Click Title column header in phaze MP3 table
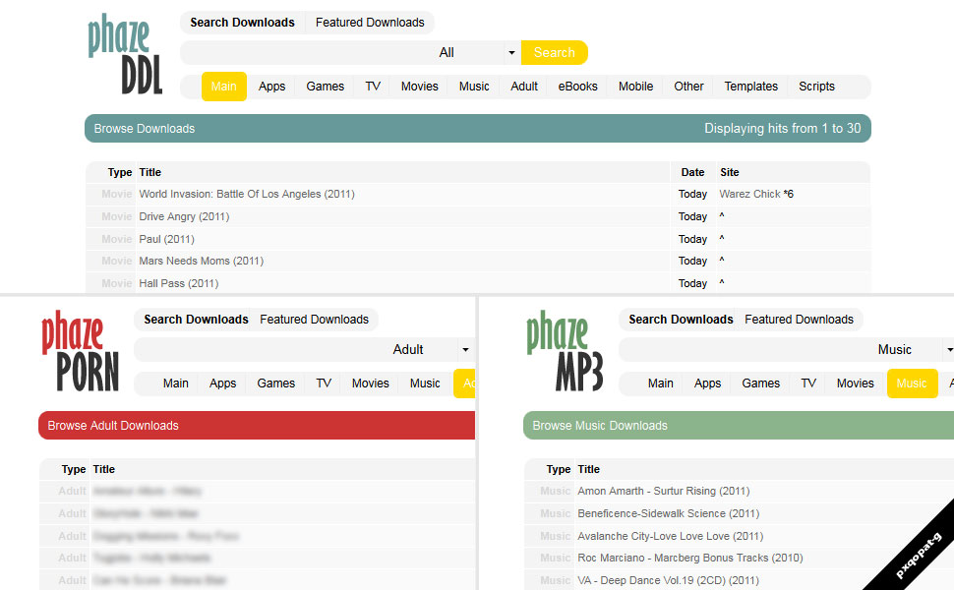Image resolution: width=954 pixels, height=590 pixels. 588,470
